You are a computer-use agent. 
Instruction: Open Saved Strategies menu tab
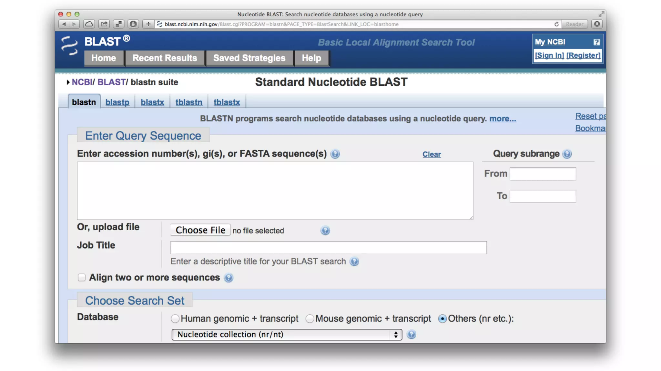[249, 58]
